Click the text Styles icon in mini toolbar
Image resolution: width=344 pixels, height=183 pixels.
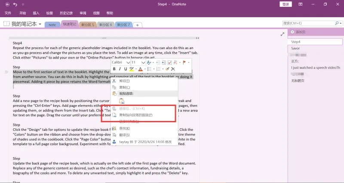pyautogui.click(x=149, y=62)
